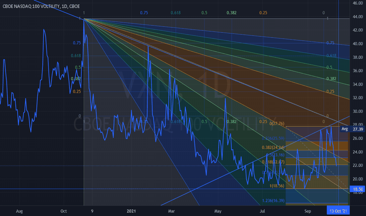This screenshot has height=216, width=366.
Task: Click the 0.382(24.24) retracement level label
Action: point(273,148)
